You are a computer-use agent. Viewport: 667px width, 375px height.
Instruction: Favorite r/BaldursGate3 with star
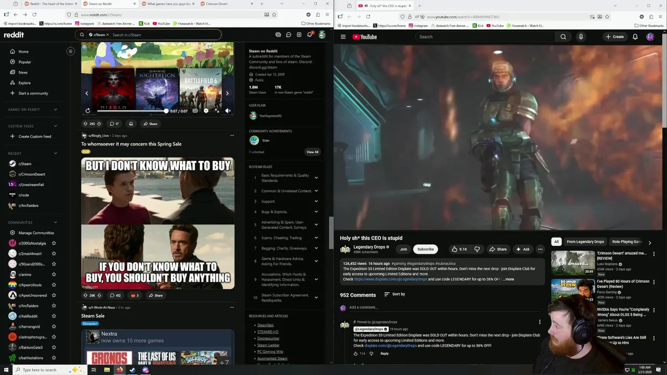click(x=54, y=347)
